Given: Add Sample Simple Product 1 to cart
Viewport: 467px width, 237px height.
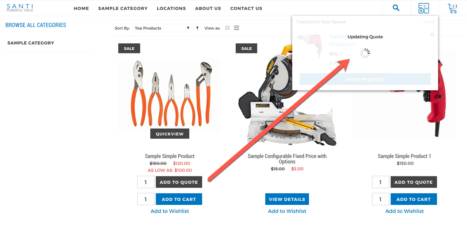Looking at the screenshot, I should tap(414, 199).
